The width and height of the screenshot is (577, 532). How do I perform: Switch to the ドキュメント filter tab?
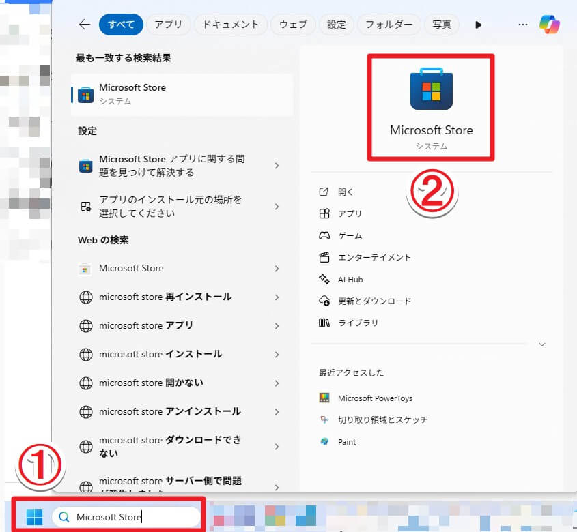[x=231, y=25]
